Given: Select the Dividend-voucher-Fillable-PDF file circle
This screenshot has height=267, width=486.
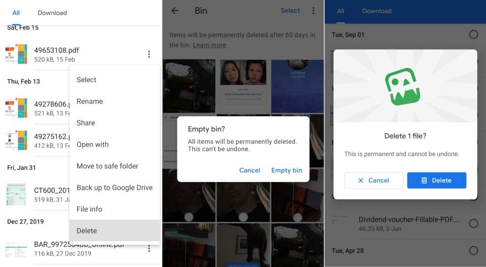Looking at the screenshot, I should 473,223.
